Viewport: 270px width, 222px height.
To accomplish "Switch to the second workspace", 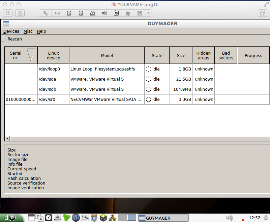I will click(x=132, y=218).
